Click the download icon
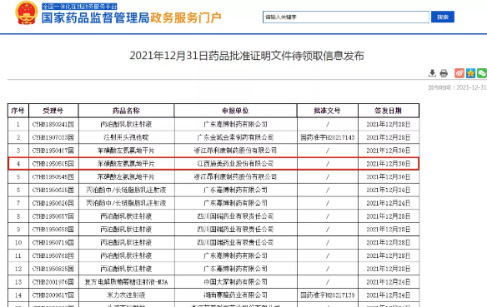The width and height of the screenshot is (487, 307). (x=432, y=73)
